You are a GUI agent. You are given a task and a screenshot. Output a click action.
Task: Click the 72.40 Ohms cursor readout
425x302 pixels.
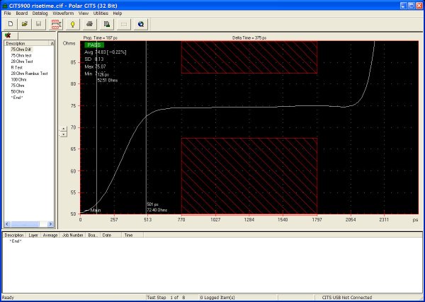coord(157,210)
